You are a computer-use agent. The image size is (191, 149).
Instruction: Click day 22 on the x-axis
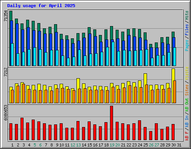pos(129,145)
